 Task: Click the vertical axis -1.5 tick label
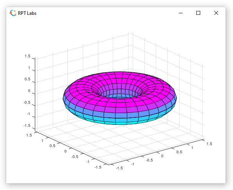(x=27, y=126)
